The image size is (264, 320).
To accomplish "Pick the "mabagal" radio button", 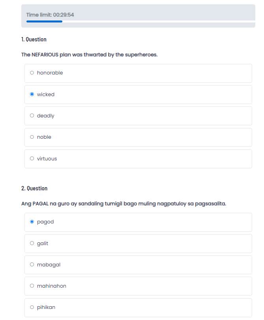I will (32, 264).
